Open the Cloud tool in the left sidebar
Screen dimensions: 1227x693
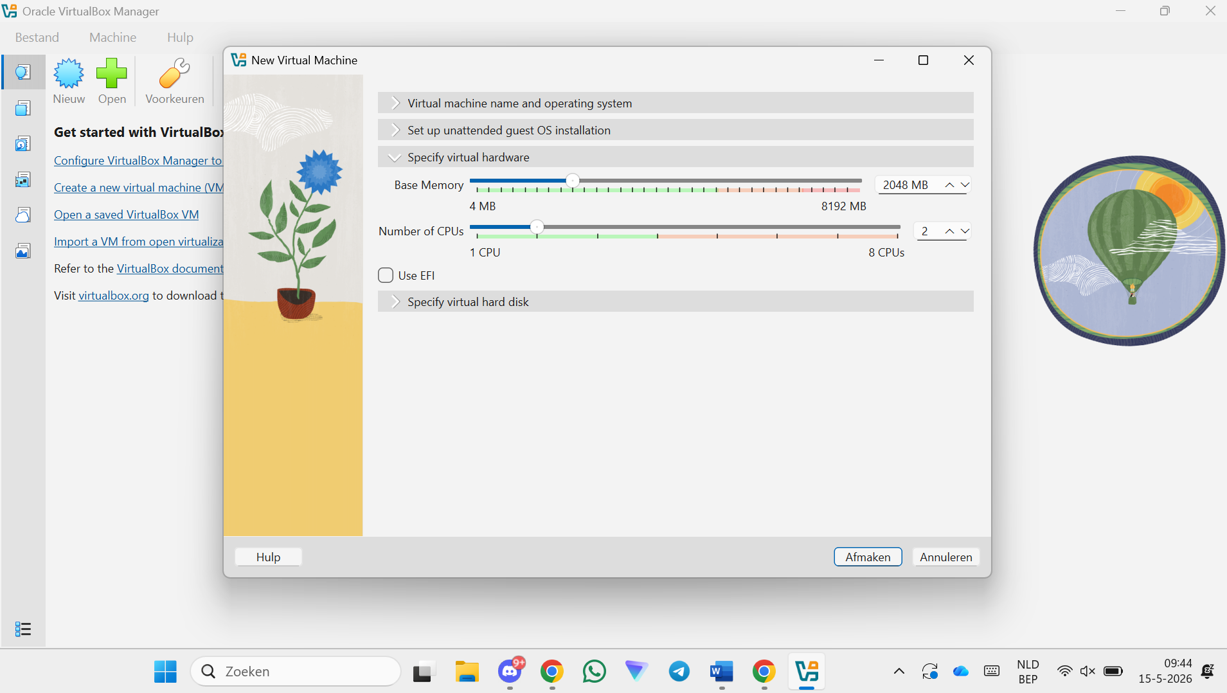pos(23,215)
